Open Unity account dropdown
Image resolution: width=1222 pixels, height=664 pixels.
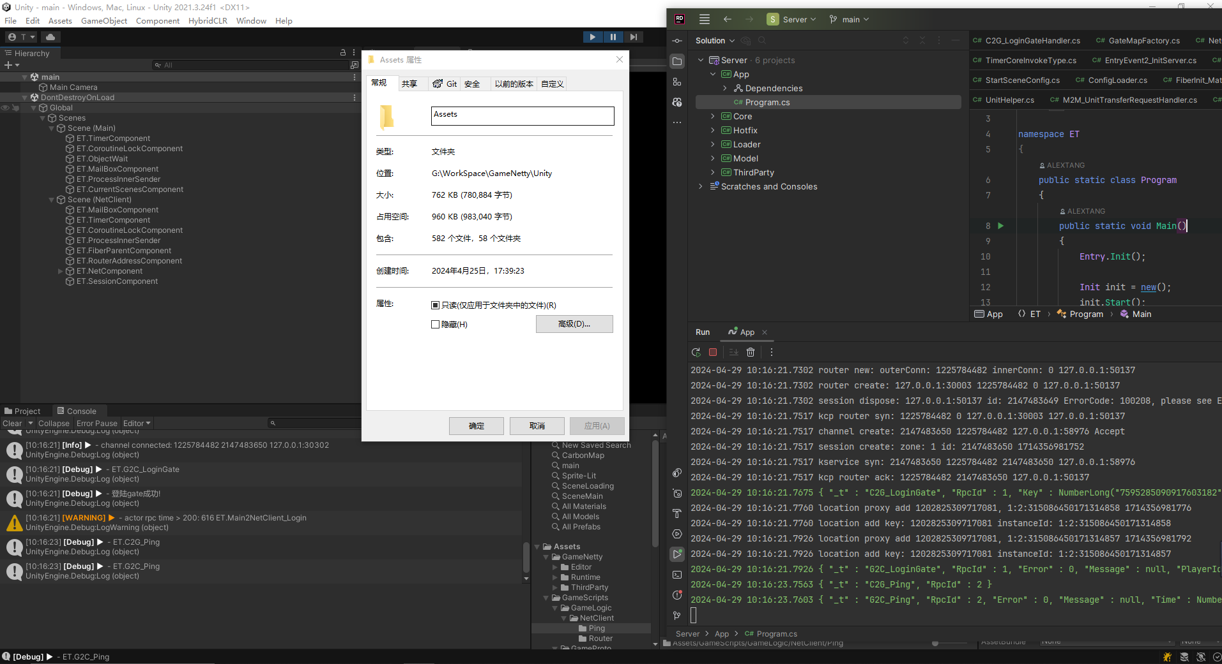click(x=21, y=37)
